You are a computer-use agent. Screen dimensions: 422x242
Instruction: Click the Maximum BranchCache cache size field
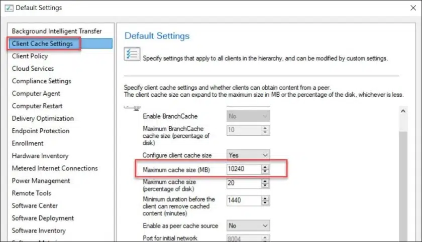click(x=244, y=130)
